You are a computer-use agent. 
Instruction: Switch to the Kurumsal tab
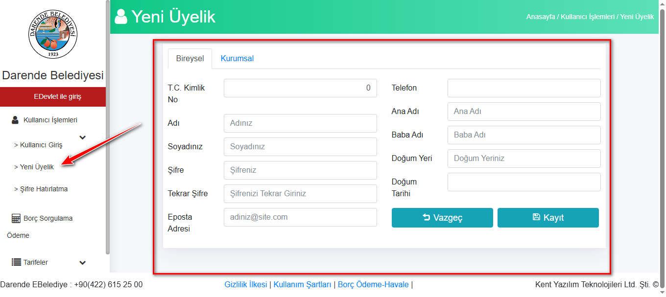click(237, 59)
